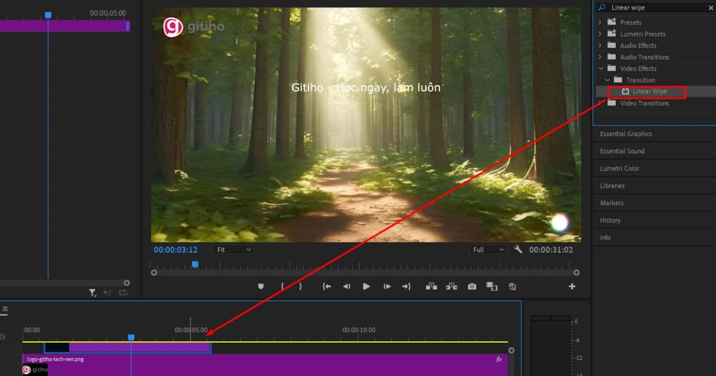Click the timeline vertical scroll handle
The height and width of the screenshot is (376, 716).
pyautogui.click(x=511, y=350)
